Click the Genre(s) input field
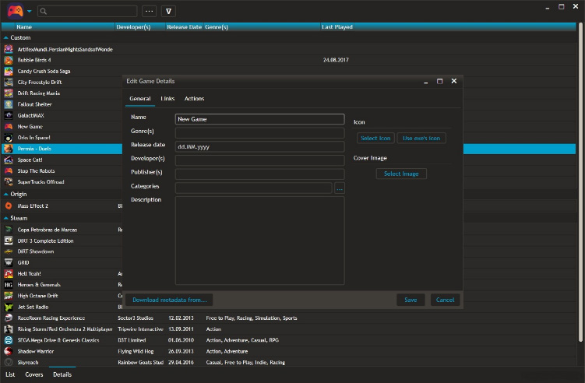The height and width of the screenshot is (383, 585). [x=259, y=133]
